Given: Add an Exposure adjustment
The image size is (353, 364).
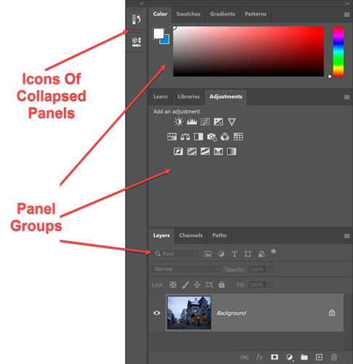Looking at the screenshot, I should pos(219,122).
